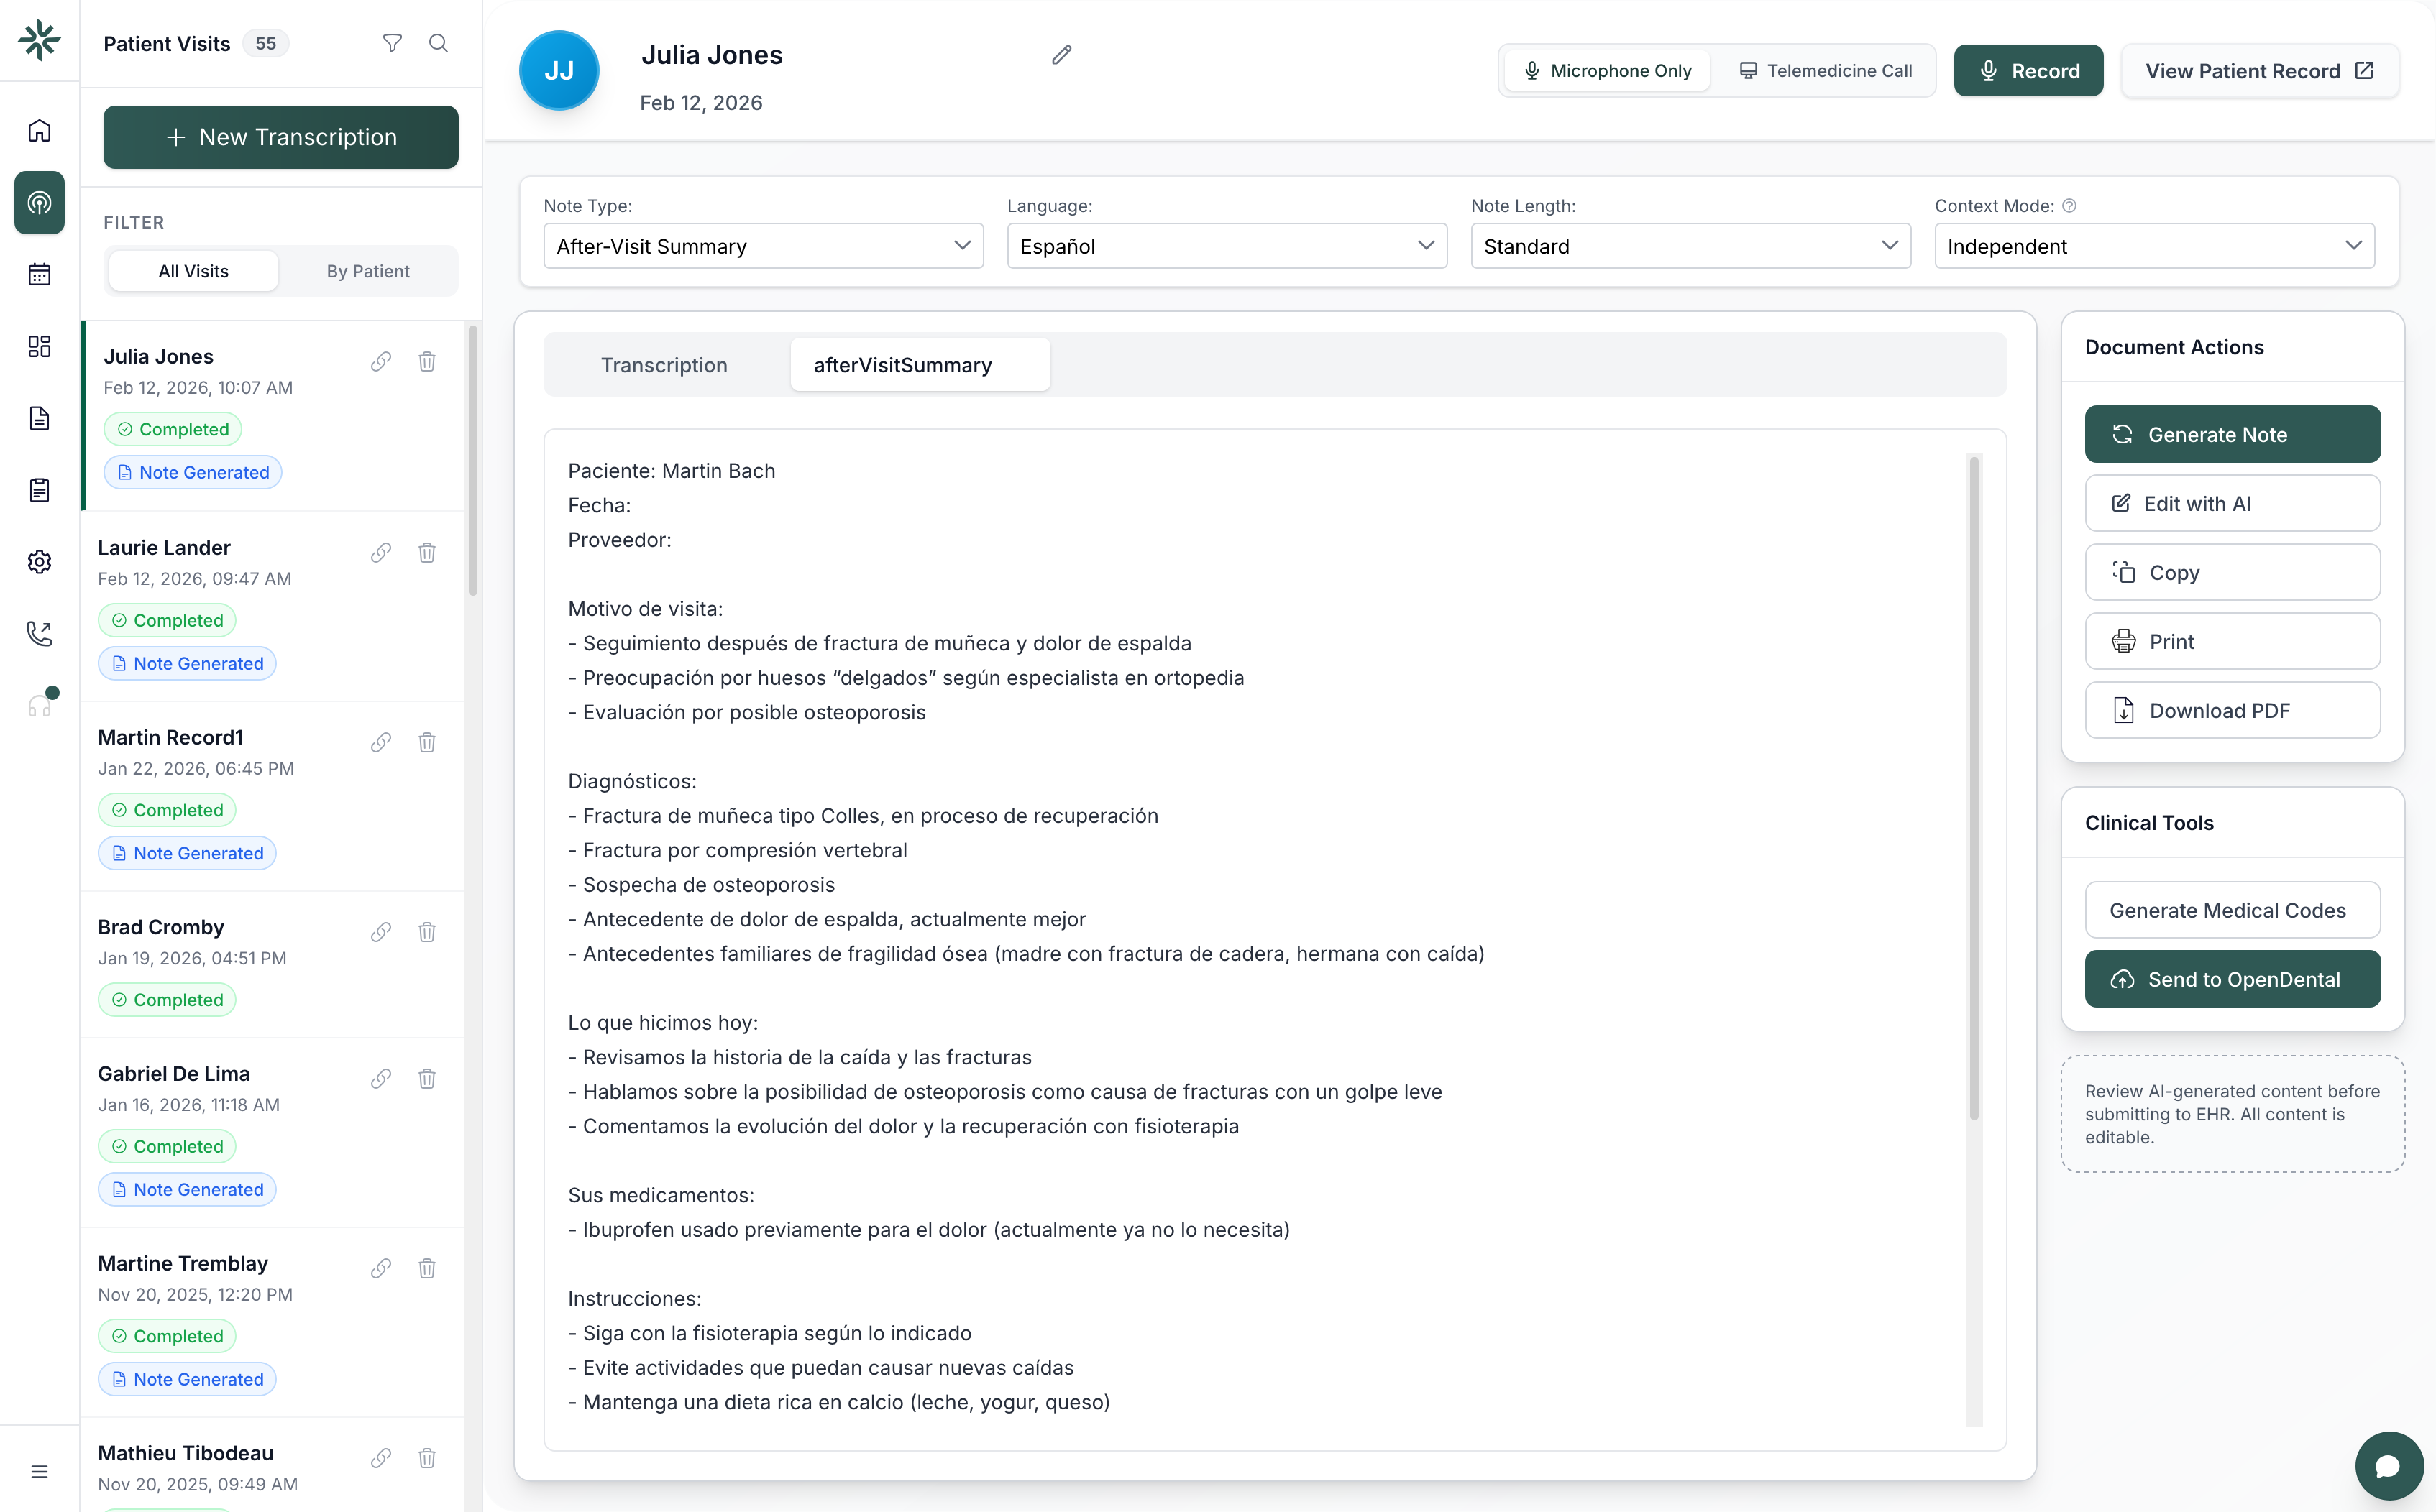The image size is (2436, 1512).
Task: Switch to Telemedicine Call mode
Action: [1827, 70]
